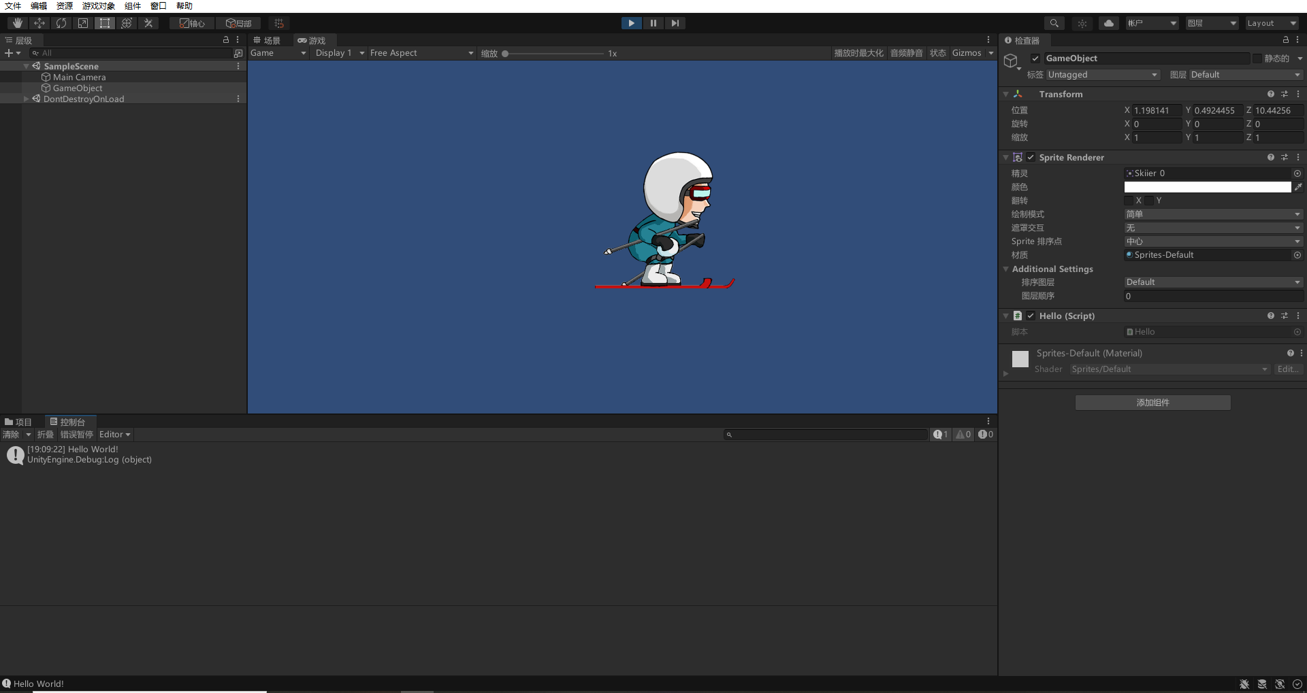The height and width of the screenshot is (693, 1307).
Task: Select the Transform tool
Action: click(x=126, y=23)
